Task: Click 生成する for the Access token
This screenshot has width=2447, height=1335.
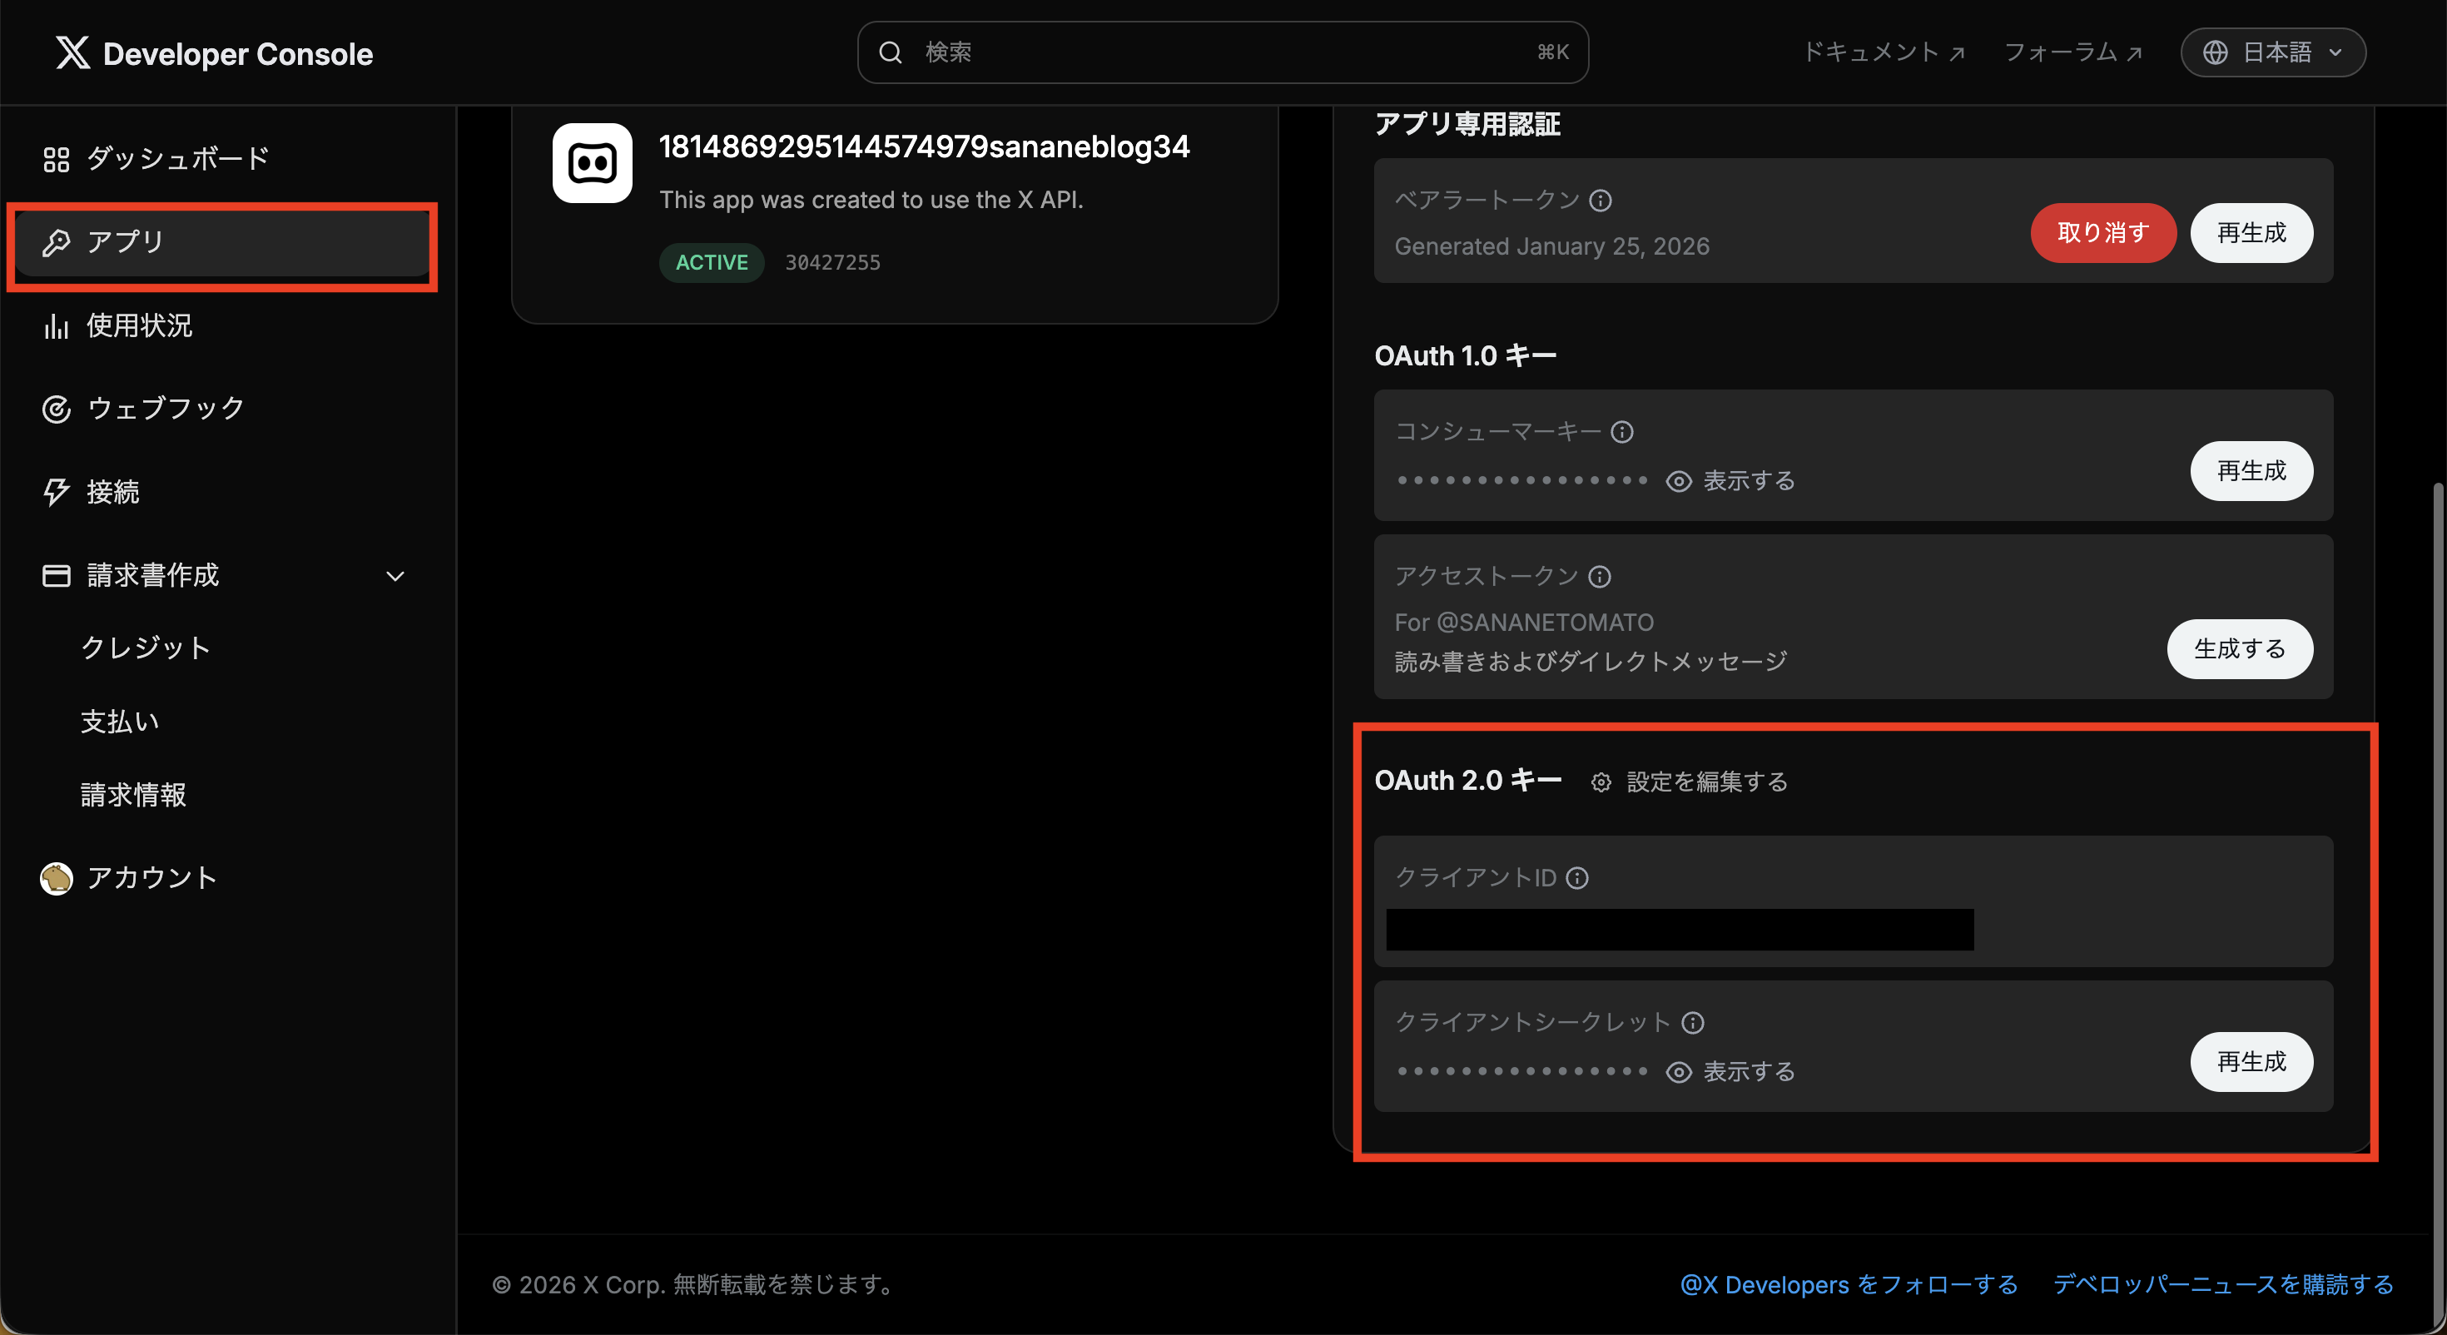Action: tap(2239, 649)
